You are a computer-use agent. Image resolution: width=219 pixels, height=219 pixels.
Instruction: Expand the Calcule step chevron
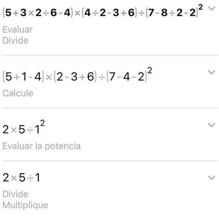tap(211, 72)
